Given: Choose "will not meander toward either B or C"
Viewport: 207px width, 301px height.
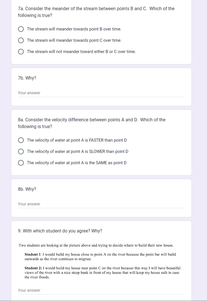Looking at the screenshot, I should pyautogui.click(x=21, y=52).
